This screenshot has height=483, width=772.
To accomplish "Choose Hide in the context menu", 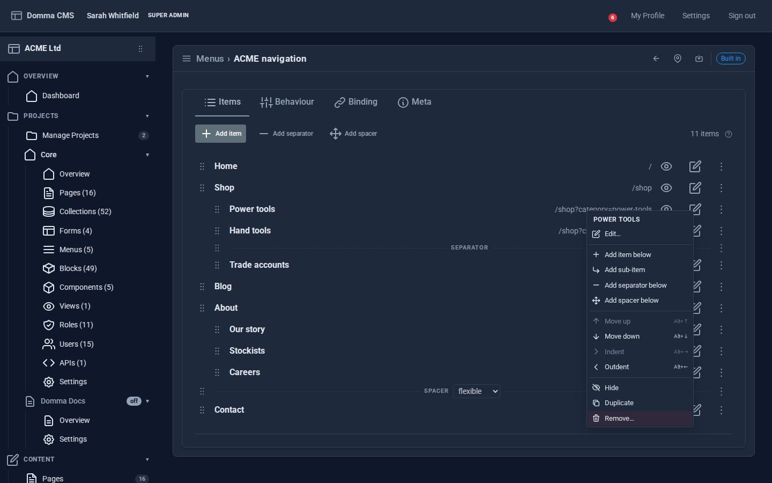I will [x=640, y=387].
